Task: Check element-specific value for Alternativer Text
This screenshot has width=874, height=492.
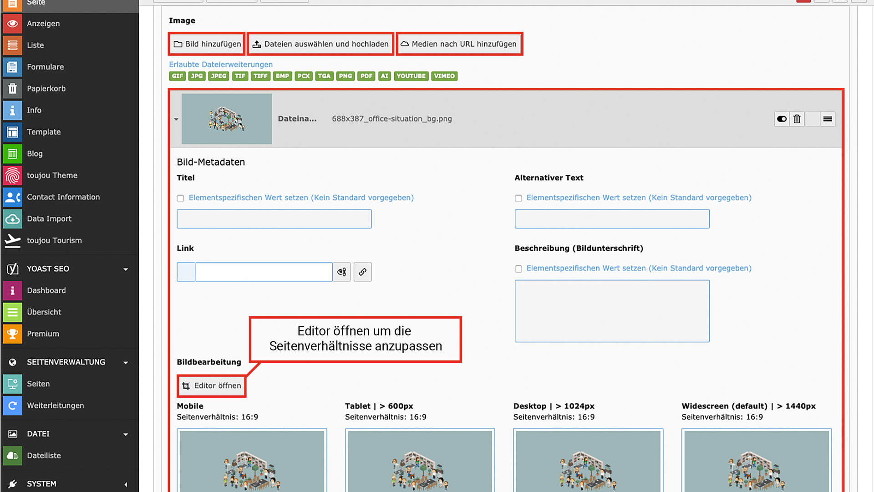Action: click(x=518, y=198)
